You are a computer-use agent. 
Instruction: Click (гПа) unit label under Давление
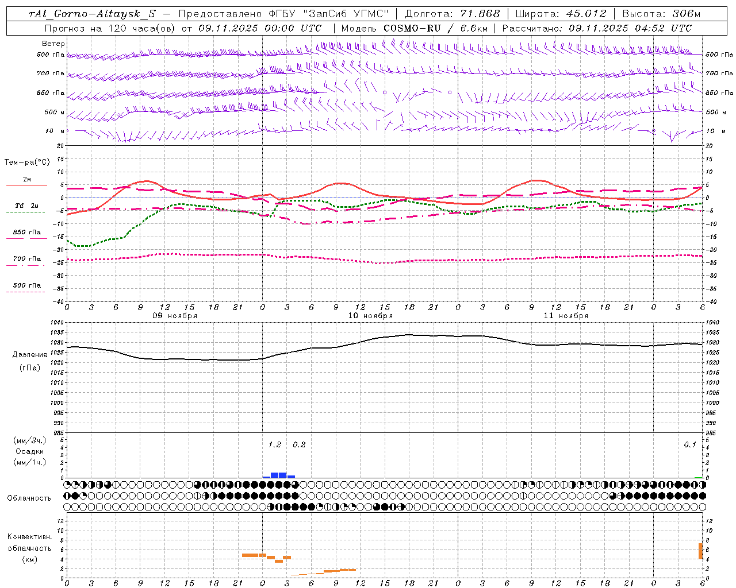coord(30,368)
